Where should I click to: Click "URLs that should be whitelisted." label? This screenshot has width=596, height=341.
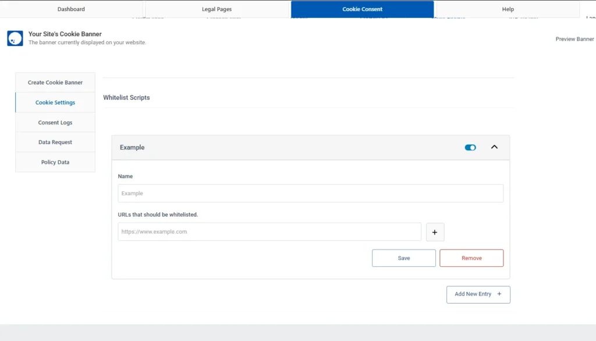[x=158, y=215]
